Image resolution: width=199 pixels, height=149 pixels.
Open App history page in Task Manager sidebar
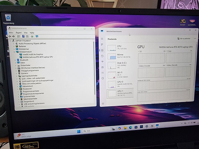pos(102,56)
